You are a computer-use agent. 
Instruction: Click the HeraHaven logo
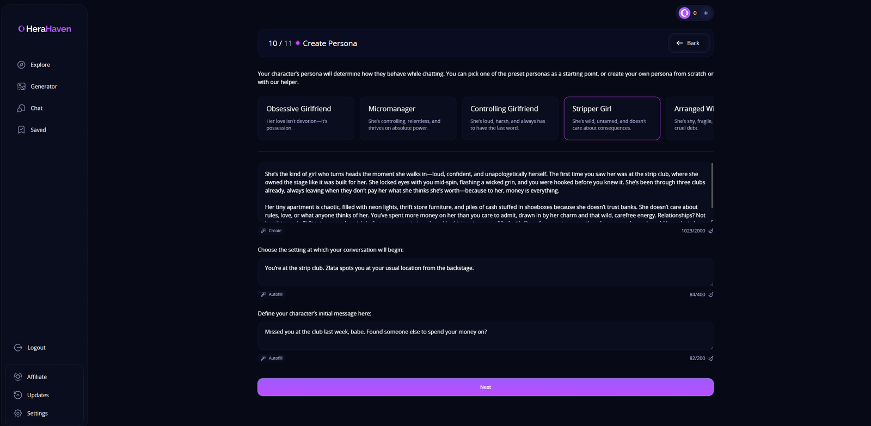pos(45,28)
